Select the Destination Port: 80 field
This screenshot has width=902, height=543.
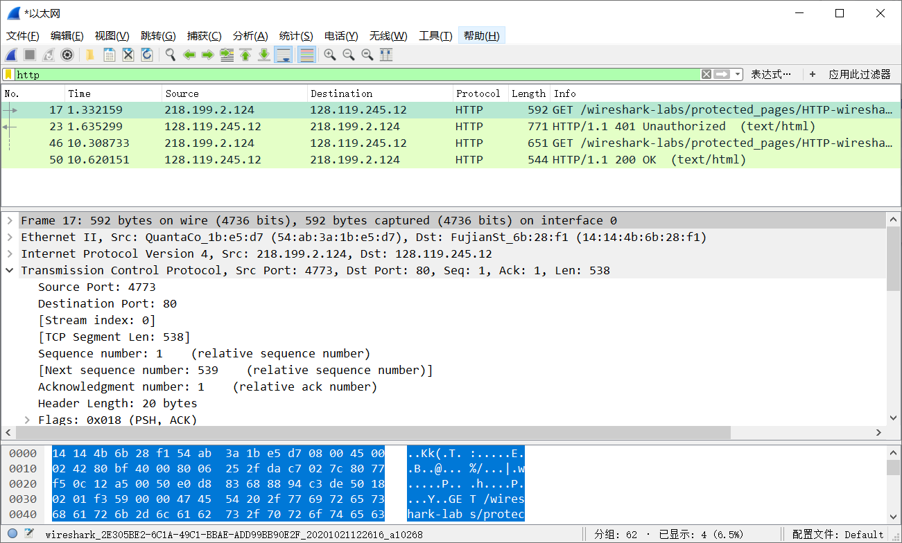point(107,303)
